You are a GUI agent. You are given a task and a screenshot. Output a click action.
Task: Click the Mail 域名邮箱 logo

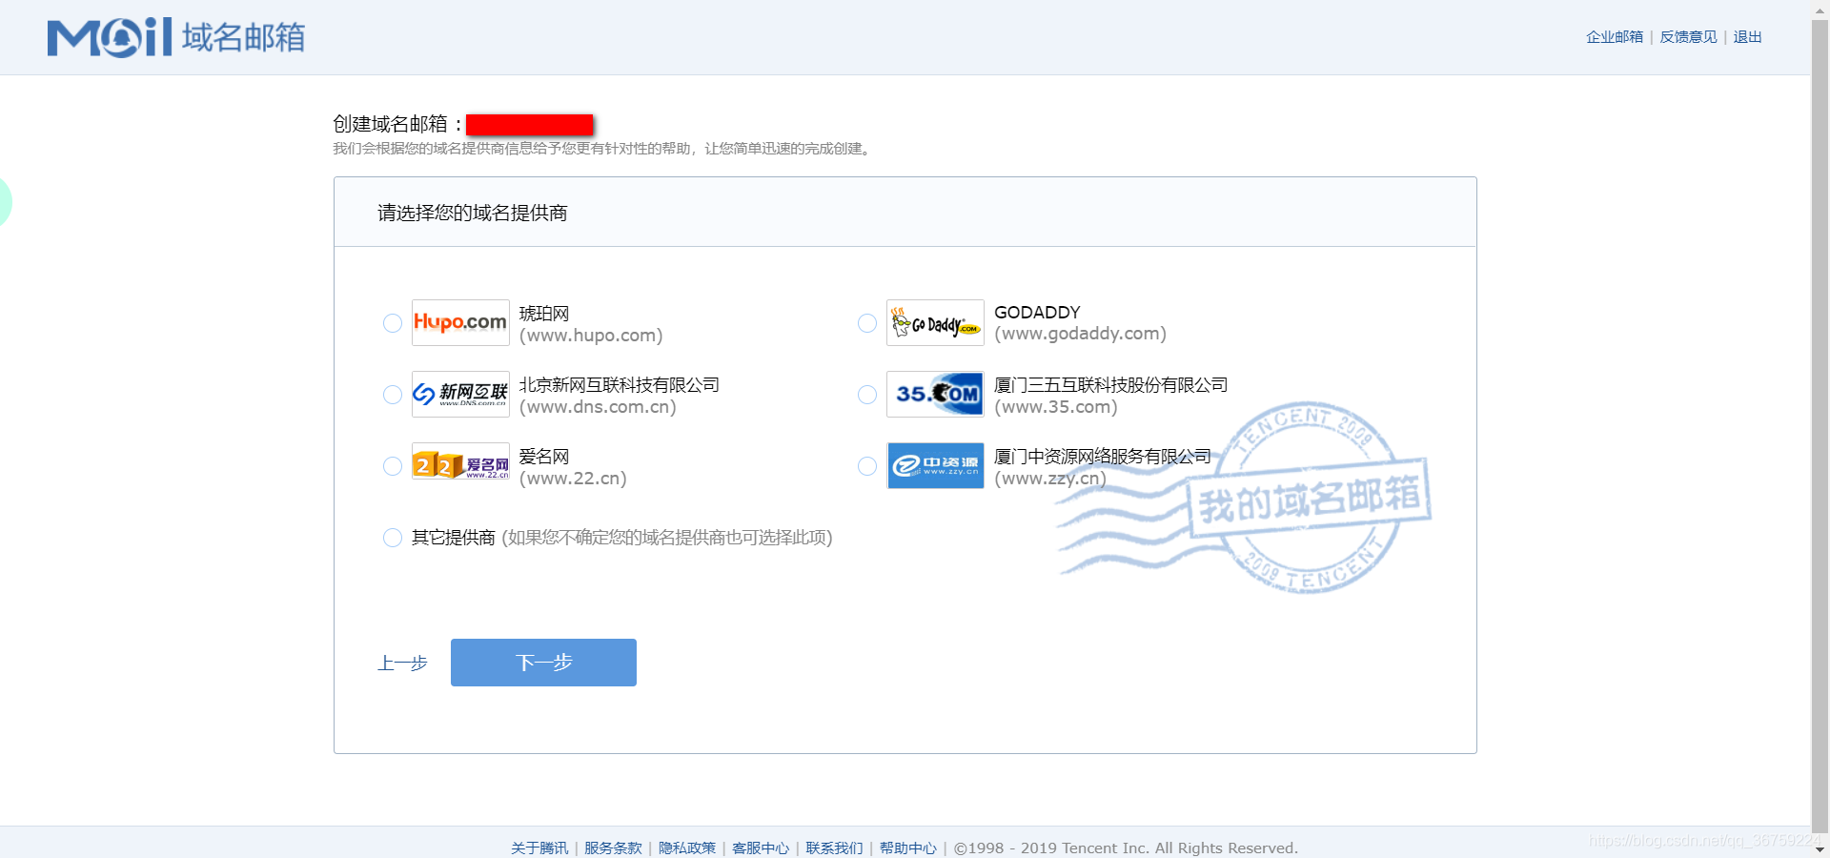[176, 37]
